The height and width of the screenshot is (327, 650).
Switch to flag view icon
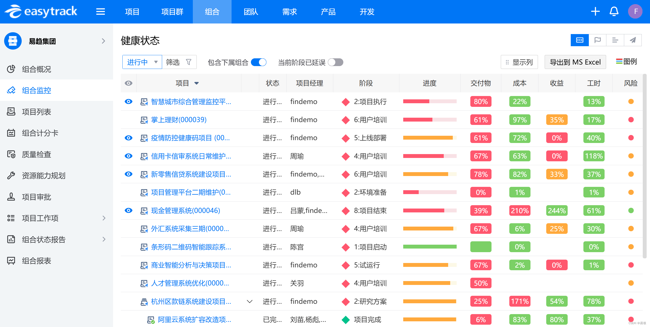tap(597, 40)
